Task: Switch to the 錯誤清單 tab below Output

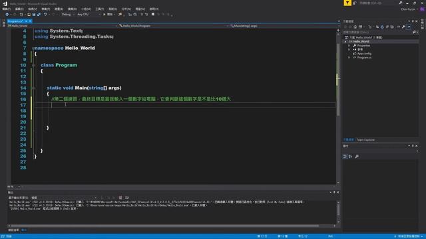Action: tap(13, 230)
